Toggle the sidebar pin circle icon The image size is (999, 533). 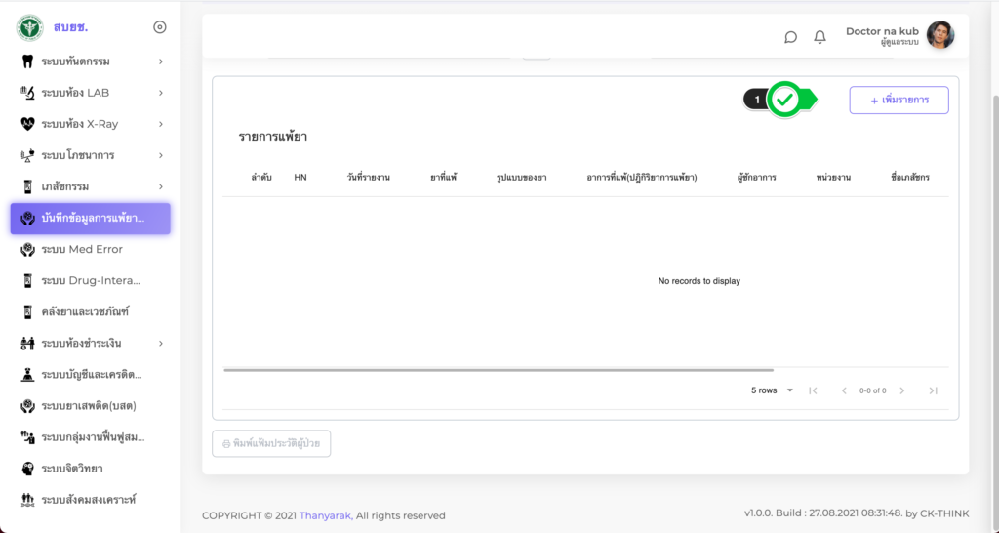(160, 27)
